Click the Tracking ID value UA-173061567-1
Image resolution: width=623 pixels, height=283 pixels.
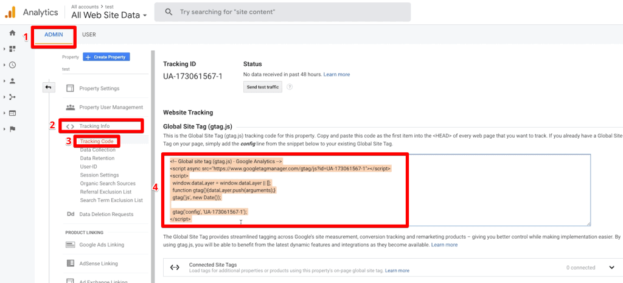pyautogui.click(x=193, y=76)
